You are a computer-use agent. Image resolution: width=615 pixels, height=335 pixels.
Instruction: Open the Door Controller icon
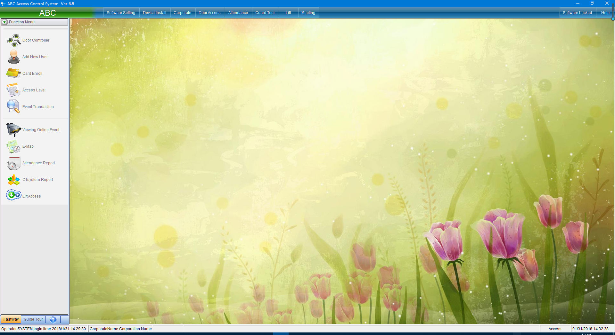coord(14,40)
